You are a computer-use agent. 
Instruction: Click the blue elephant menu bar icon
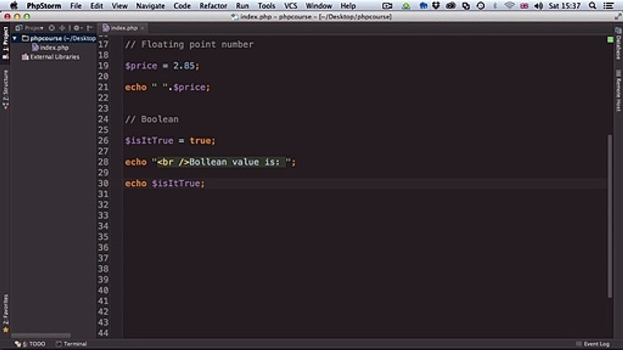423,6
